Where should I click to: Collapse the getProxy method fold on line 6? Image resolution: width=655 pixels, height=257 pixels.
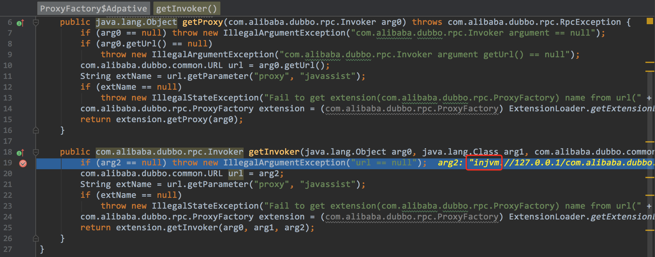(x=36, y=23)
